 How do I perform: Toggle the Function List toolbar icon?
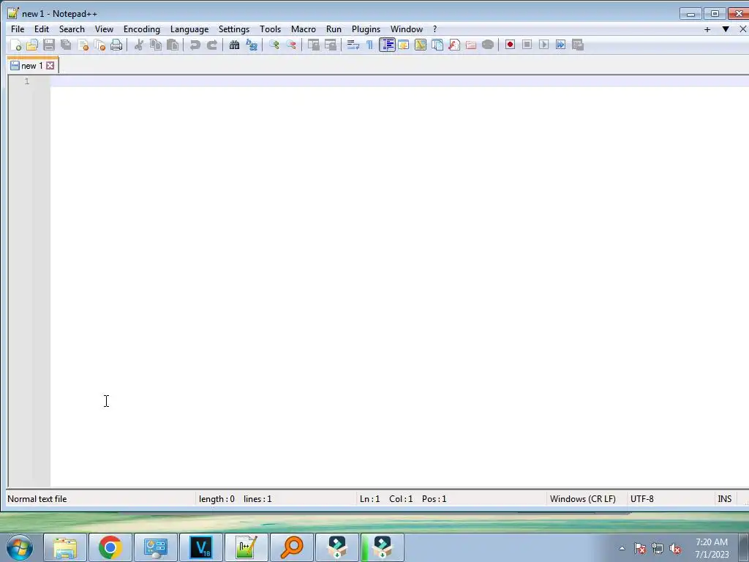(453, 45)
